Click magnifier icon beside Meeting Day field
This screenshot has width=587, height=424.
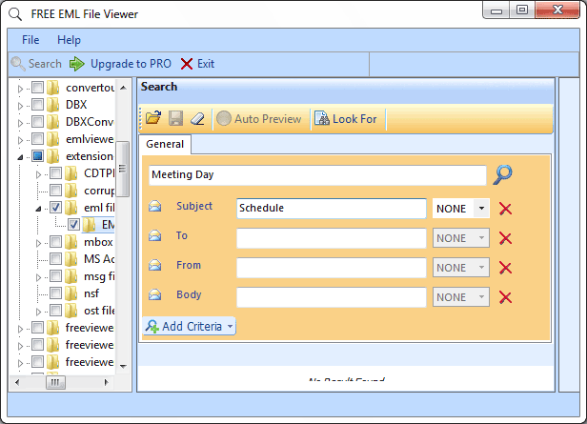[x=502, y=174]
